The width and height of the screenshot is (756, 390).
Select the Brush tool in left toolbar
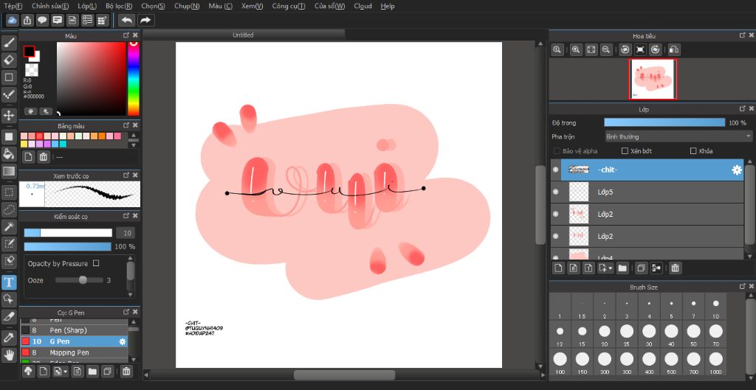pos(9,43)
